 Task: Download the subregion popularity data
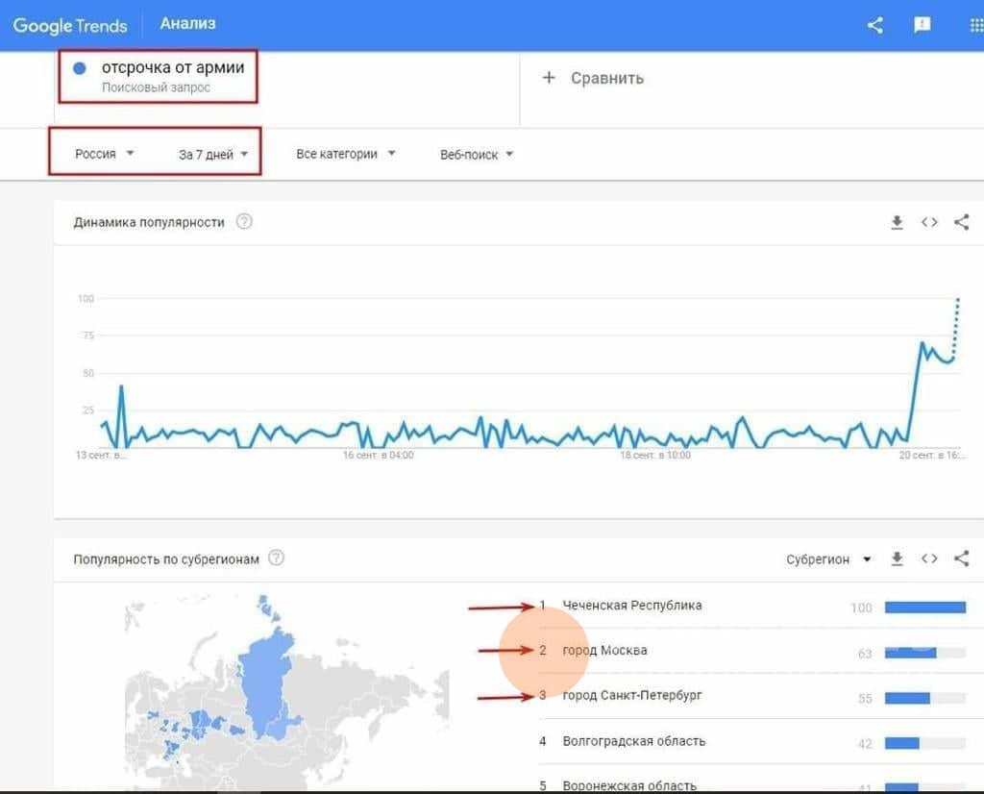point(898,558)
